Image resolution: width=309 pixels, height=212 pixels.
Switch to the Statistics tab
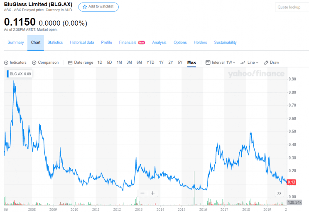(55, 42)
